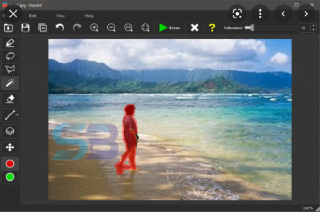The height and width of the screenshot is (212, 320).
Task: Go to the next image
Action: pyautogui.click(x=306, y=14)
